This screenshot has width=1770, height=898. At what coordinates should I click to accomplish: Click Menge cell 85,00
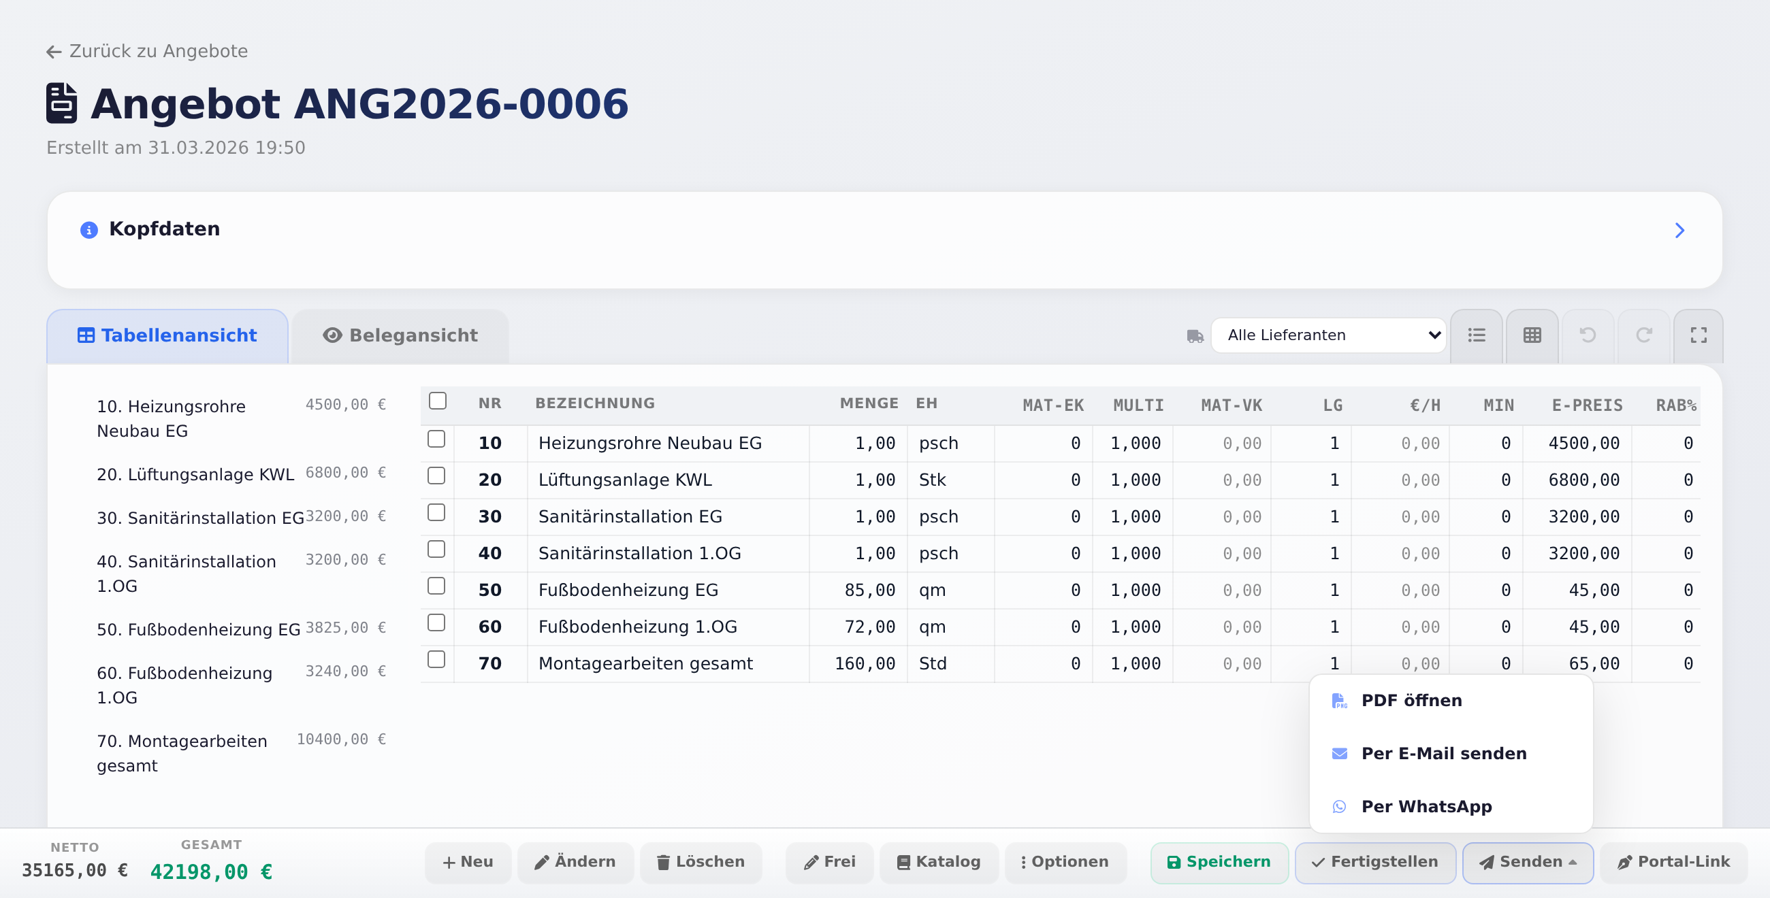click(859, 591)
